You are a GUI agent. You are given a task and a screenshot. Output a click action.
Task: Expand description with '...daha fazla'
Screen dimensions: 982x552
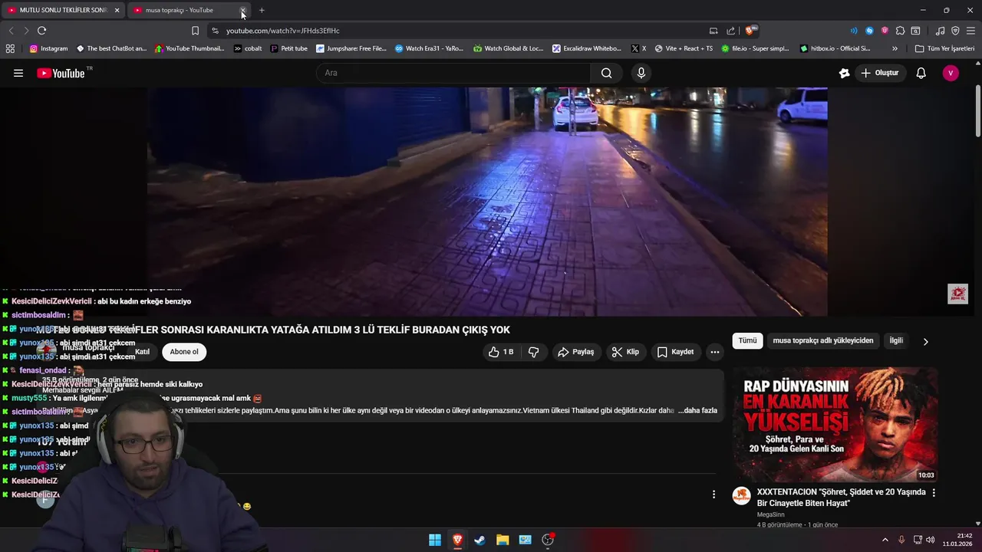pyautogui.click(x=697, y=410)
